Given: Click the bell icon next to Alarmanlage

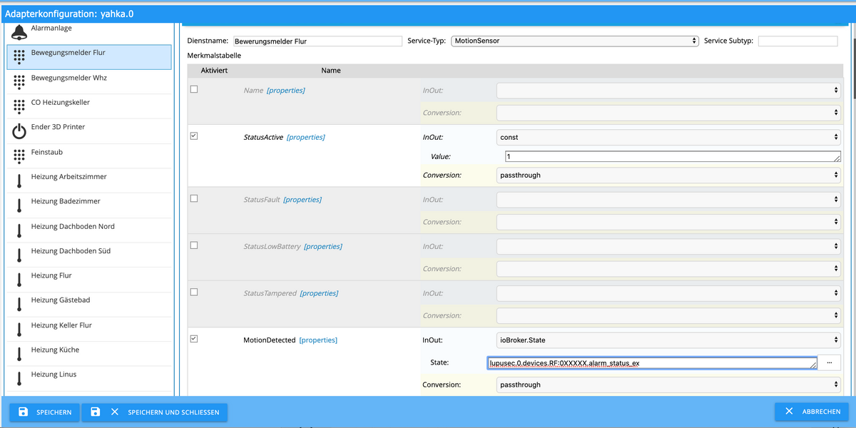Looking at the screenshot, I should pyautogui.click(x=19, y=31).
